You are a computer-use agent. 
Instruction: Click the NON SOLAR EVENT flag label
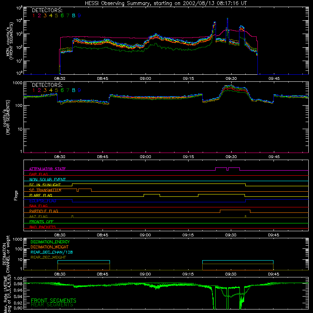coord(47,180)
